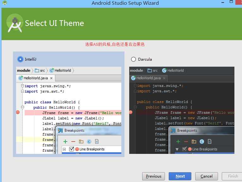Click red breakpoint dot in light preview gutter
242x182 pixels.
tap(18, 112)
